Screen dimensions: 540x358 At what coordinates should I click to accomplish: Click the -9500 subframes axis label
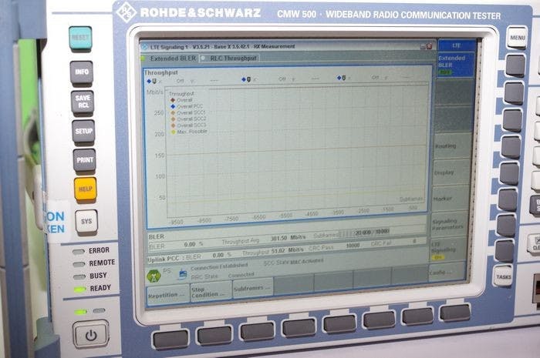(176, 222)
